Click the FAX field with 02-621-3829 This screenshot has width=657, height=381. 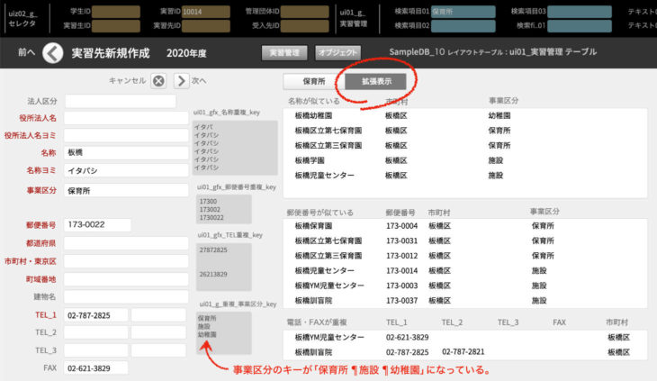coord(95,368)
